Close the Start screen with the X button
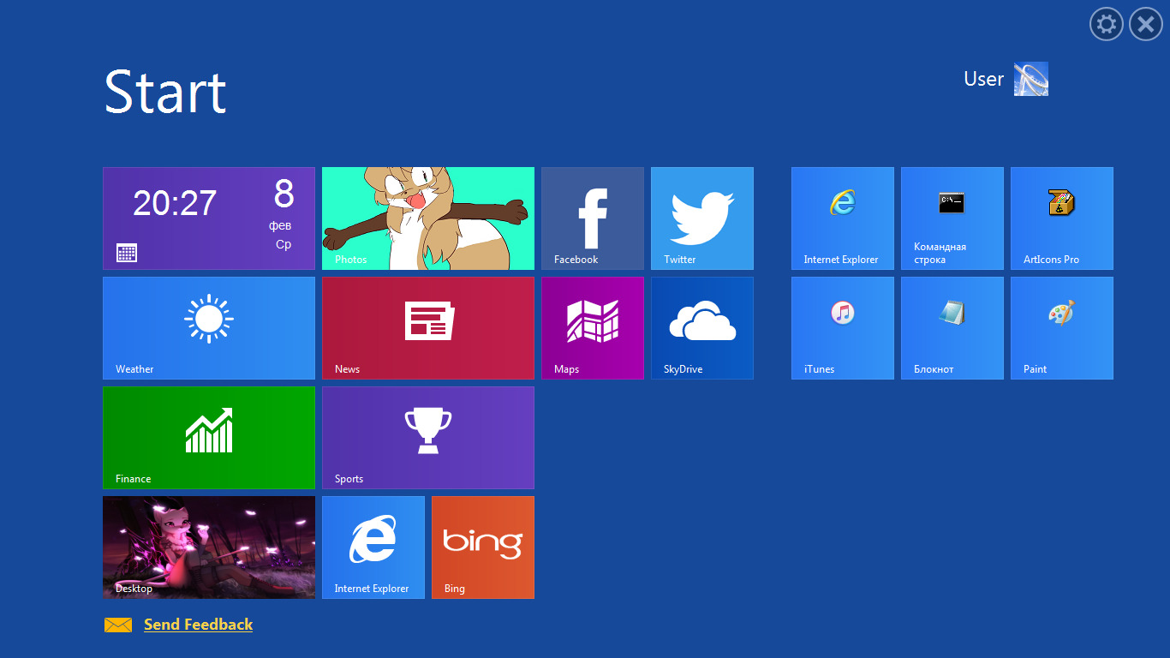The height and width of the screenshot is (658, 1170). click(x=1146, y=24)
